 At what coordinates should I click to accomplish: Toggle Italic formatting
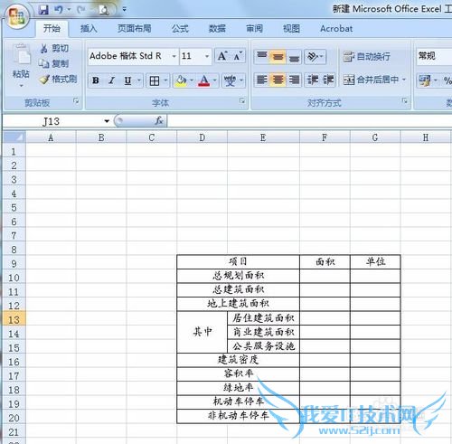click(112, 80)
